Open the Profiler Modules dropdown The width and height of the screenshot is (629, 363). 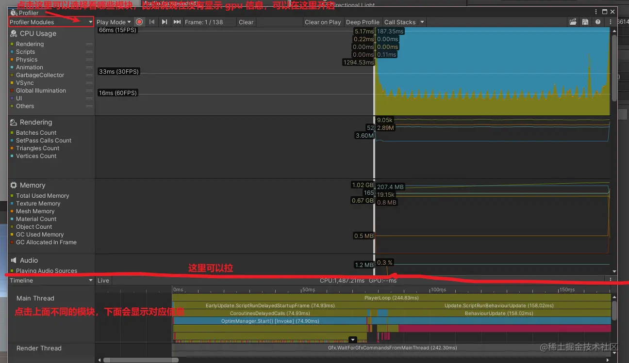[51, 22]
